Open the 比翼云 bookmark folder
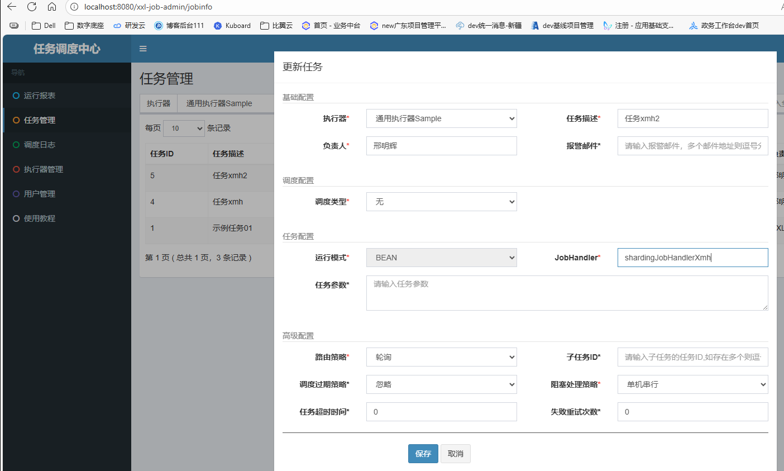The height and width of the screenshot is (471, 784). coord(276,25)
